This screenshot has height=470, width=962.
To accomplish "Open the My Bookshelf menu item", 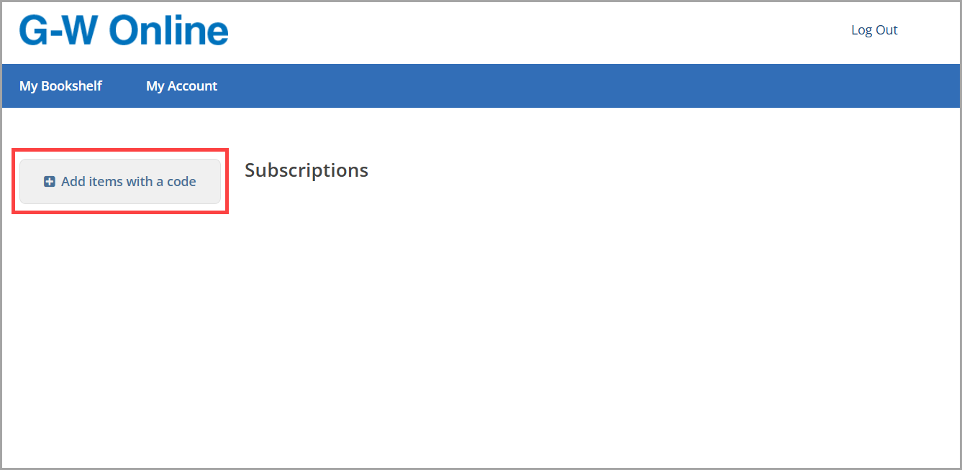I will coord(60,86).
